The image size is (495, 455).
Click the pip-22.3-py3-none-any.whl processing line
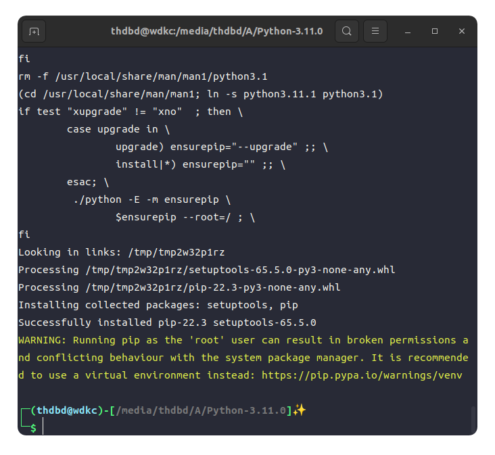click(179, 287)
